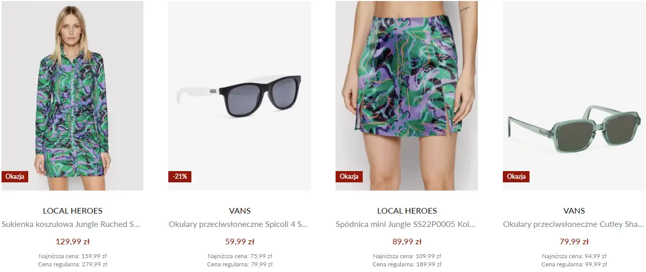Viewport: 646px width, 272px height.
Task: Click the Okazja badge on the skirt
Action: pos(349,176)
